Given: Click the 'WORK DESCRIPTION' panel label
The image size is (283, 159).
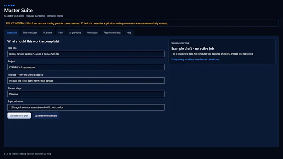Looking at the screenshot, I should point(180,43).
